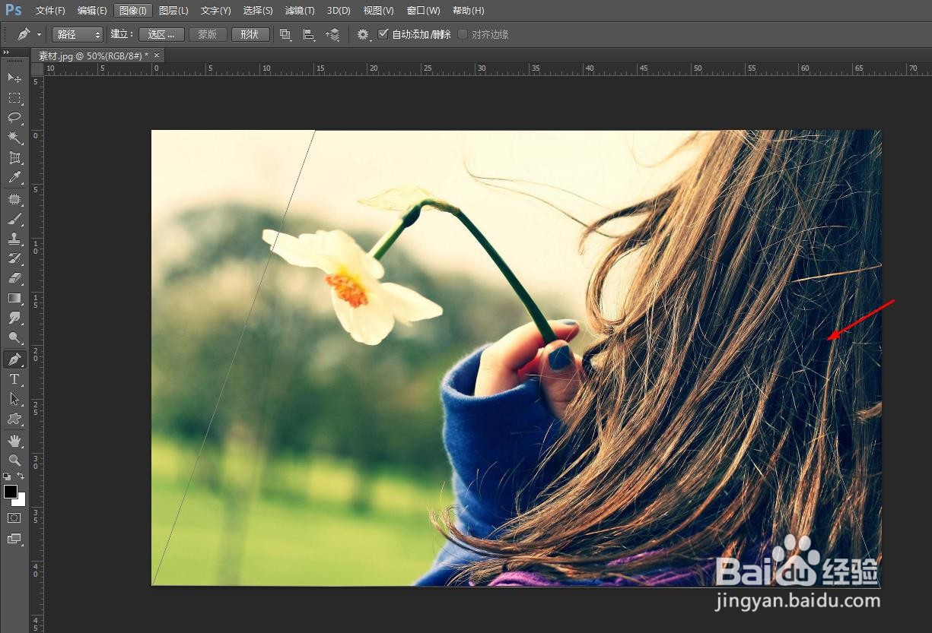Click the ruler origin corner box

[37, 69]
